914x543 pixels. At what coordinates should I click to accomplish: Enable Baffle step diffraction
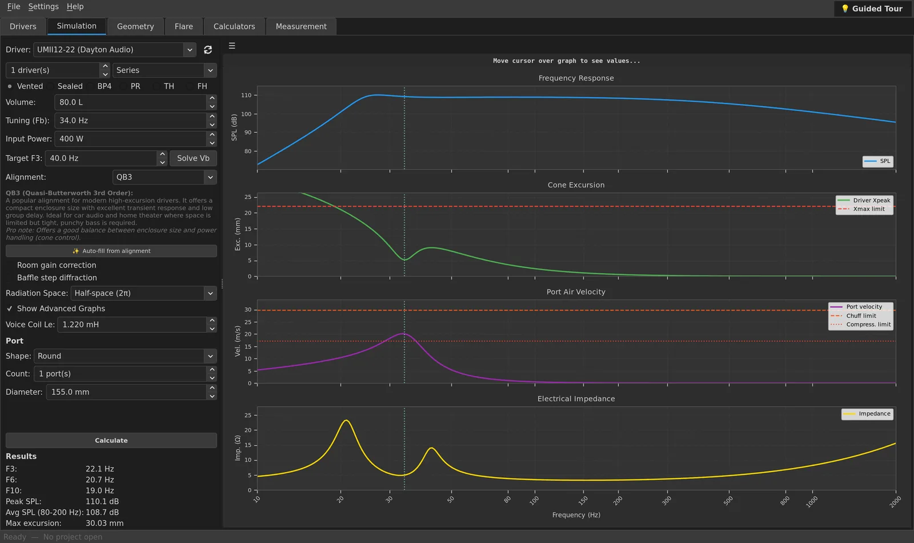click(52, 278)
